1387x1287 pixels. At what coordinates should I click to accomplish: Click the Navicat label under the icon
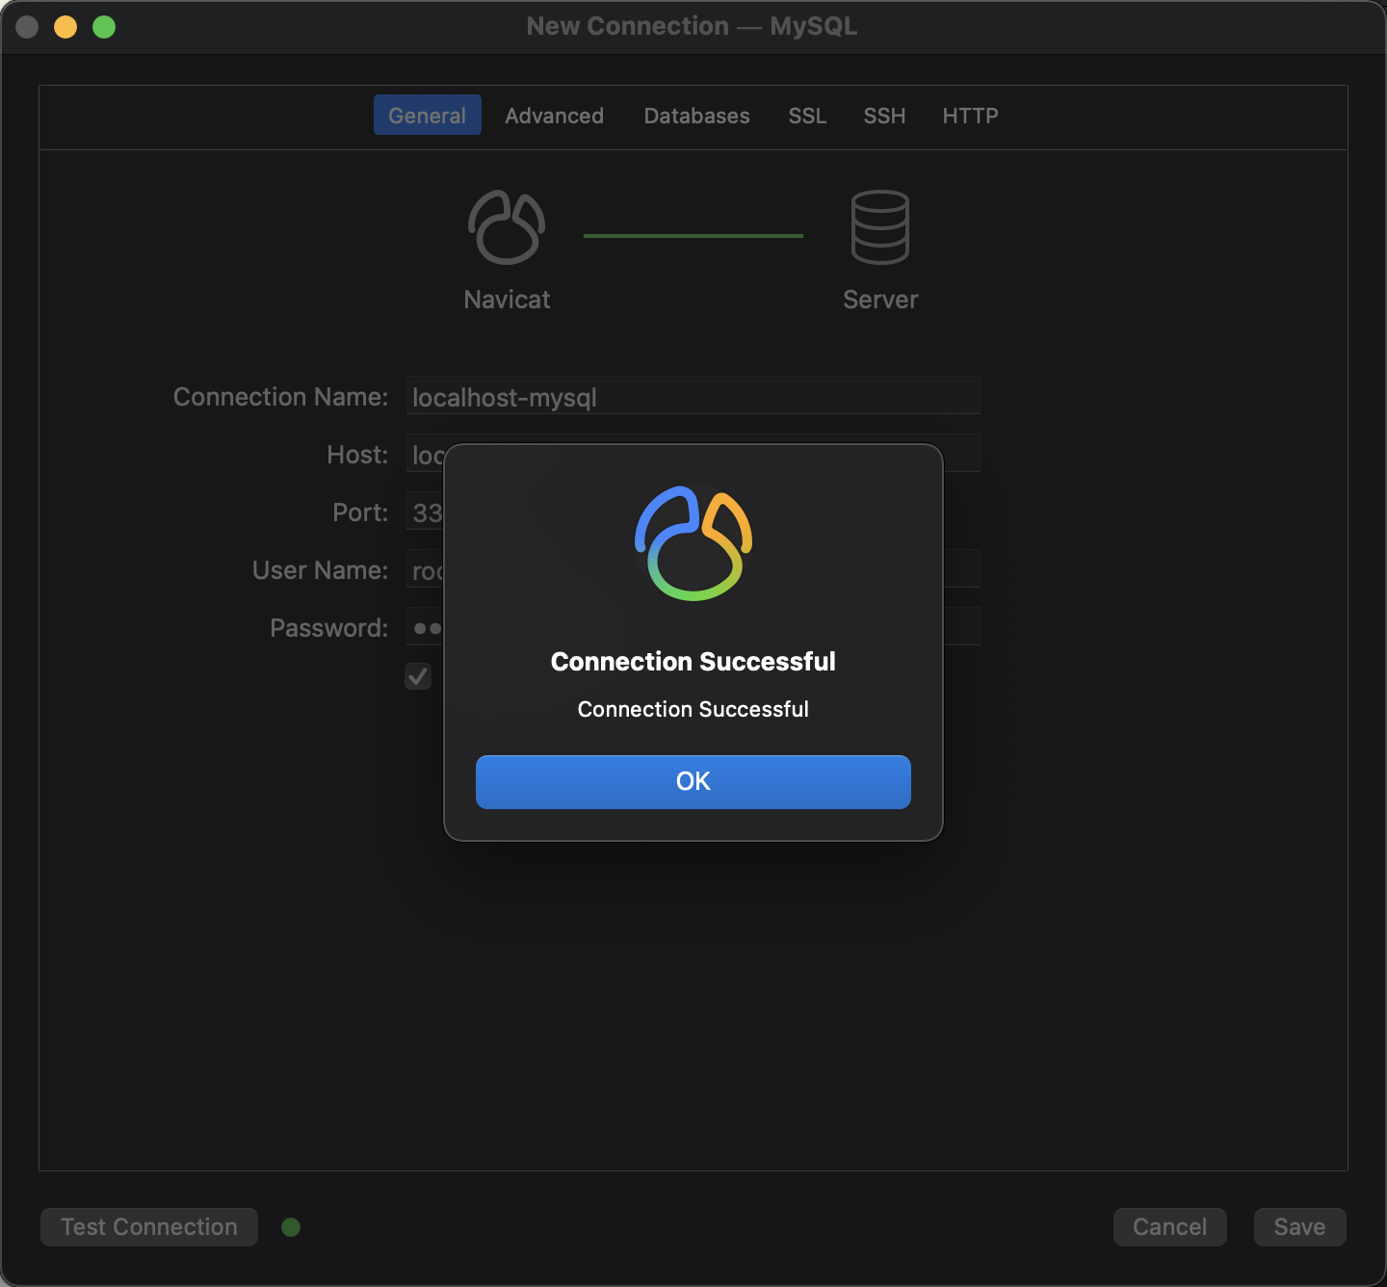[508, 300]
